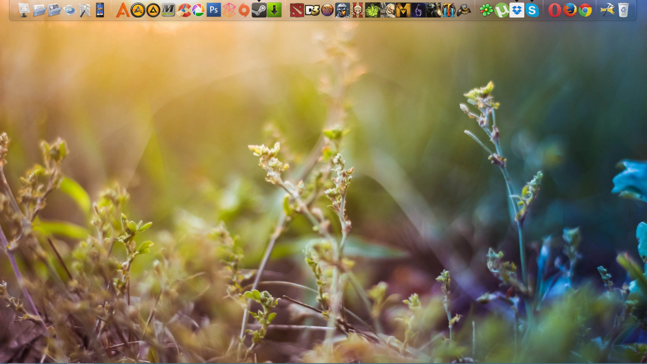
Task: Launch Google Chrome
Action: coord(585,10)
